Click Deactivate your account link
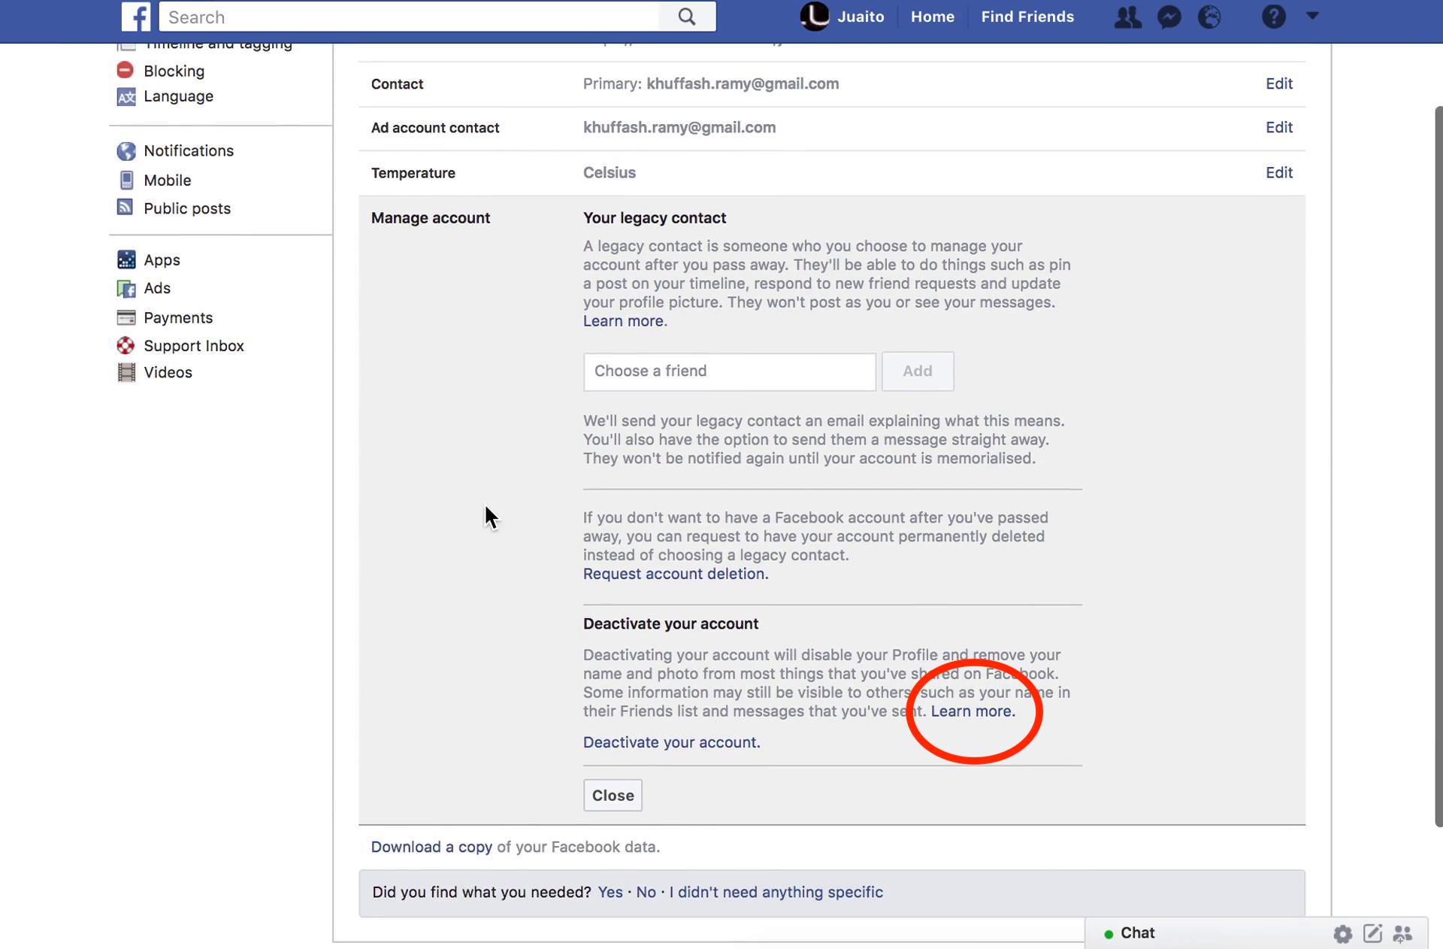 point(671,742)
